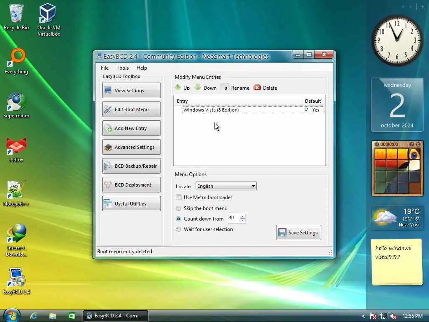Show hidden tray icons arrow
Viewport: 429px width, 322px height.
click(x=363, y=316)
